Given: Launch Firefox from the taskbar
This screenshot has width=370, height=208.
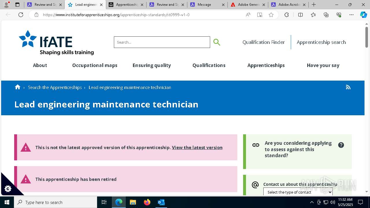Looking at the screenshot, I should 147,202.
